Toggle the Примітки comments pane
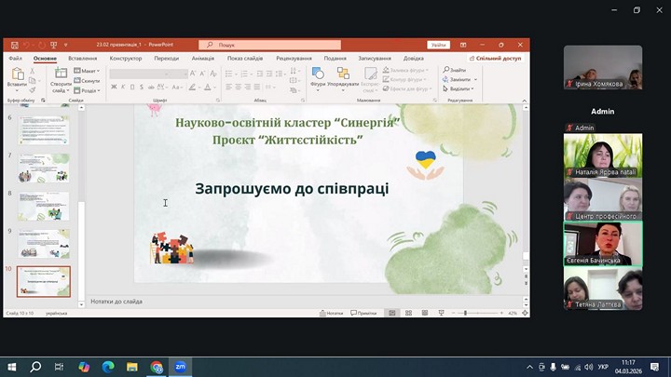This screenshot has width=671, height=377. [363, 313]
